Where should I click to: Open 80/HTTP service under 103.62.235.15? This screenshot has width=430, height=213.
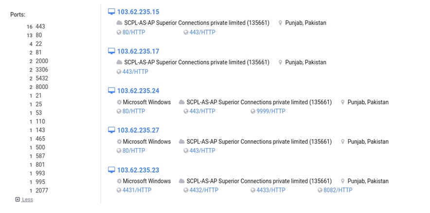tap(134, 33)
